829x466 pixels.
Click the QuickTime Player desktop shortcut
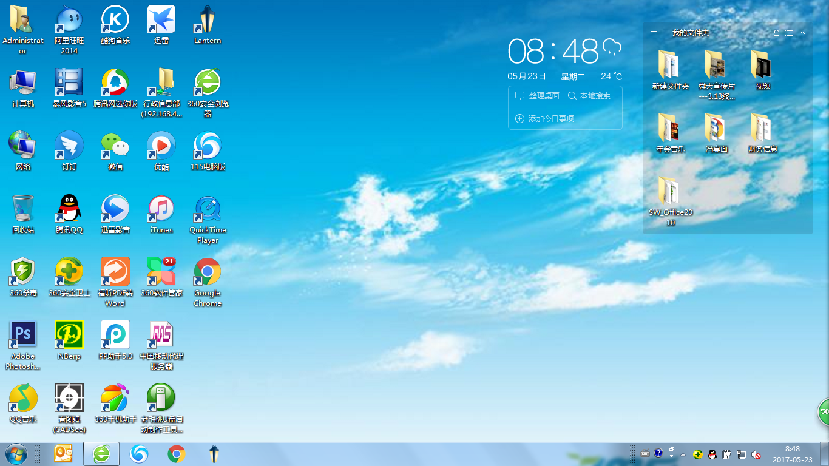pyautogui.click(x=208, y=209)
